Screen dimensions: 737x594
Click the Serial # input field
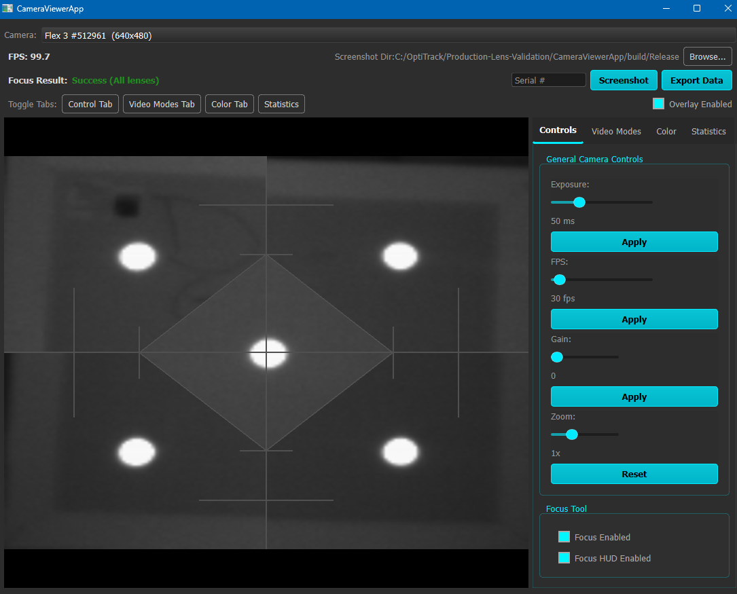pyautogui.click(x=548, y=79)
